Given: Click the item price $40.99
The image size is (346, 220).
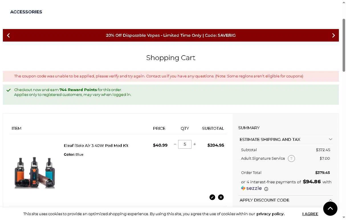Looking at the screenshot, I should pyautogui.click(x=160, y=145).
